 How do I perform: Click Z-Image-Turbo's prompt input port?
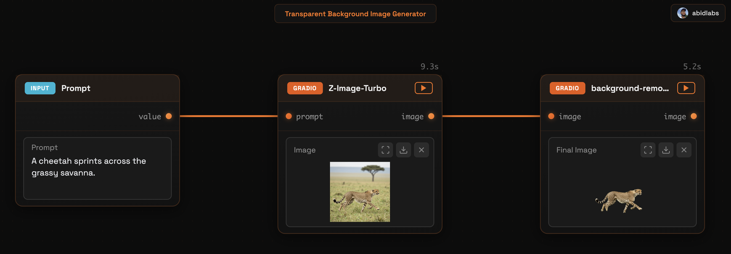[x=289, y=116]
